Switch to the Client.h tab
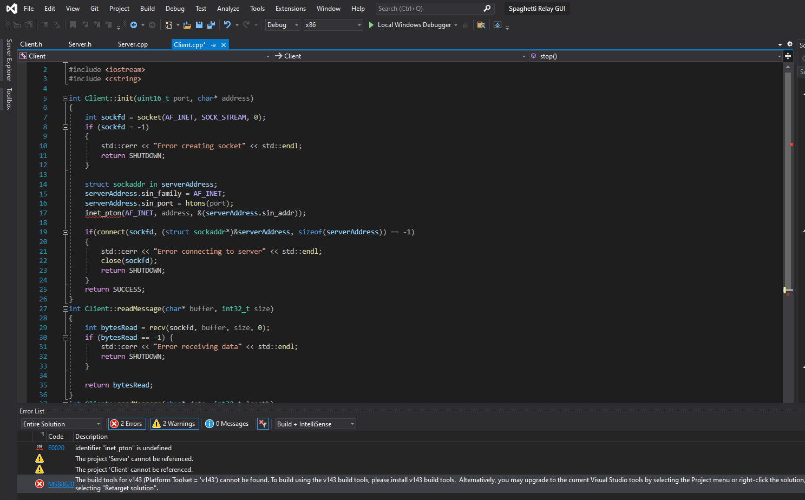 (31, 44)
